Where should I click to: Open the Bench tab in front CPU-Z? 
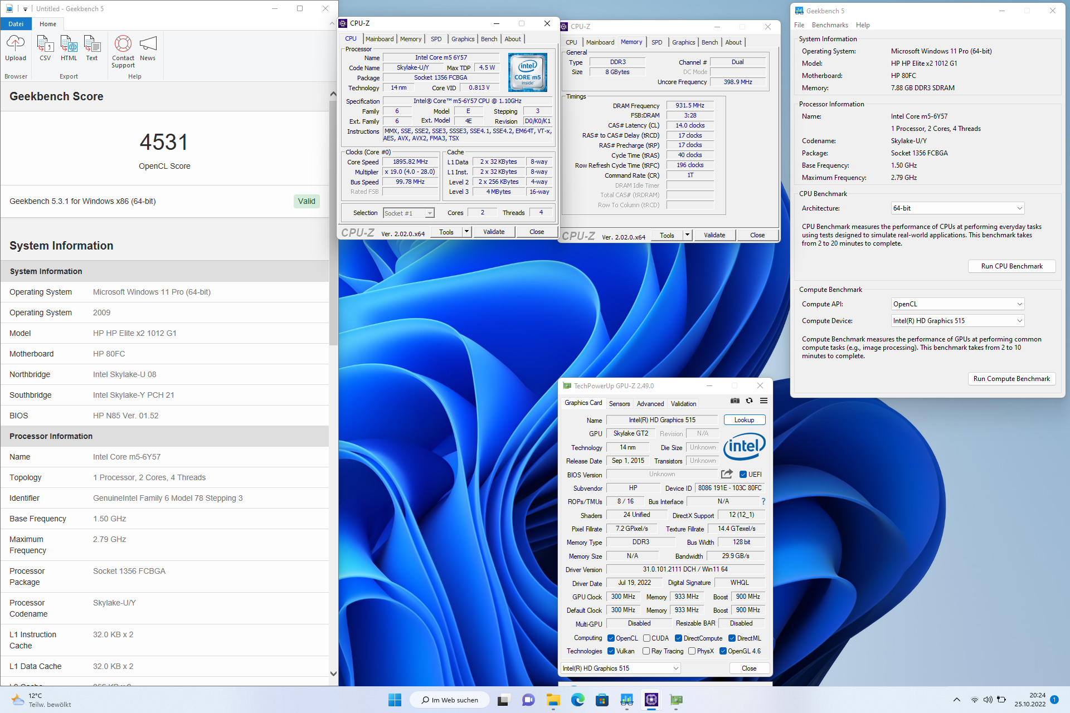pos(489,39)
